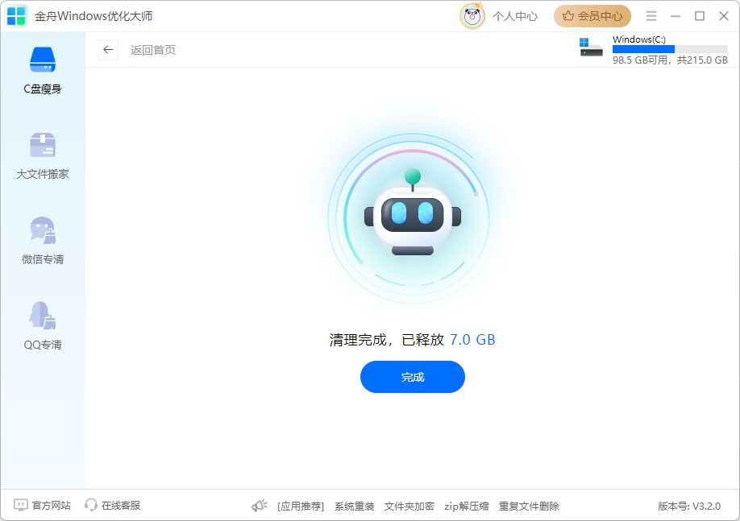Image resolution: width=740 pixels, height=521 pixels.
Task: Click the 返回首页 text
Action: coord(153,50)
